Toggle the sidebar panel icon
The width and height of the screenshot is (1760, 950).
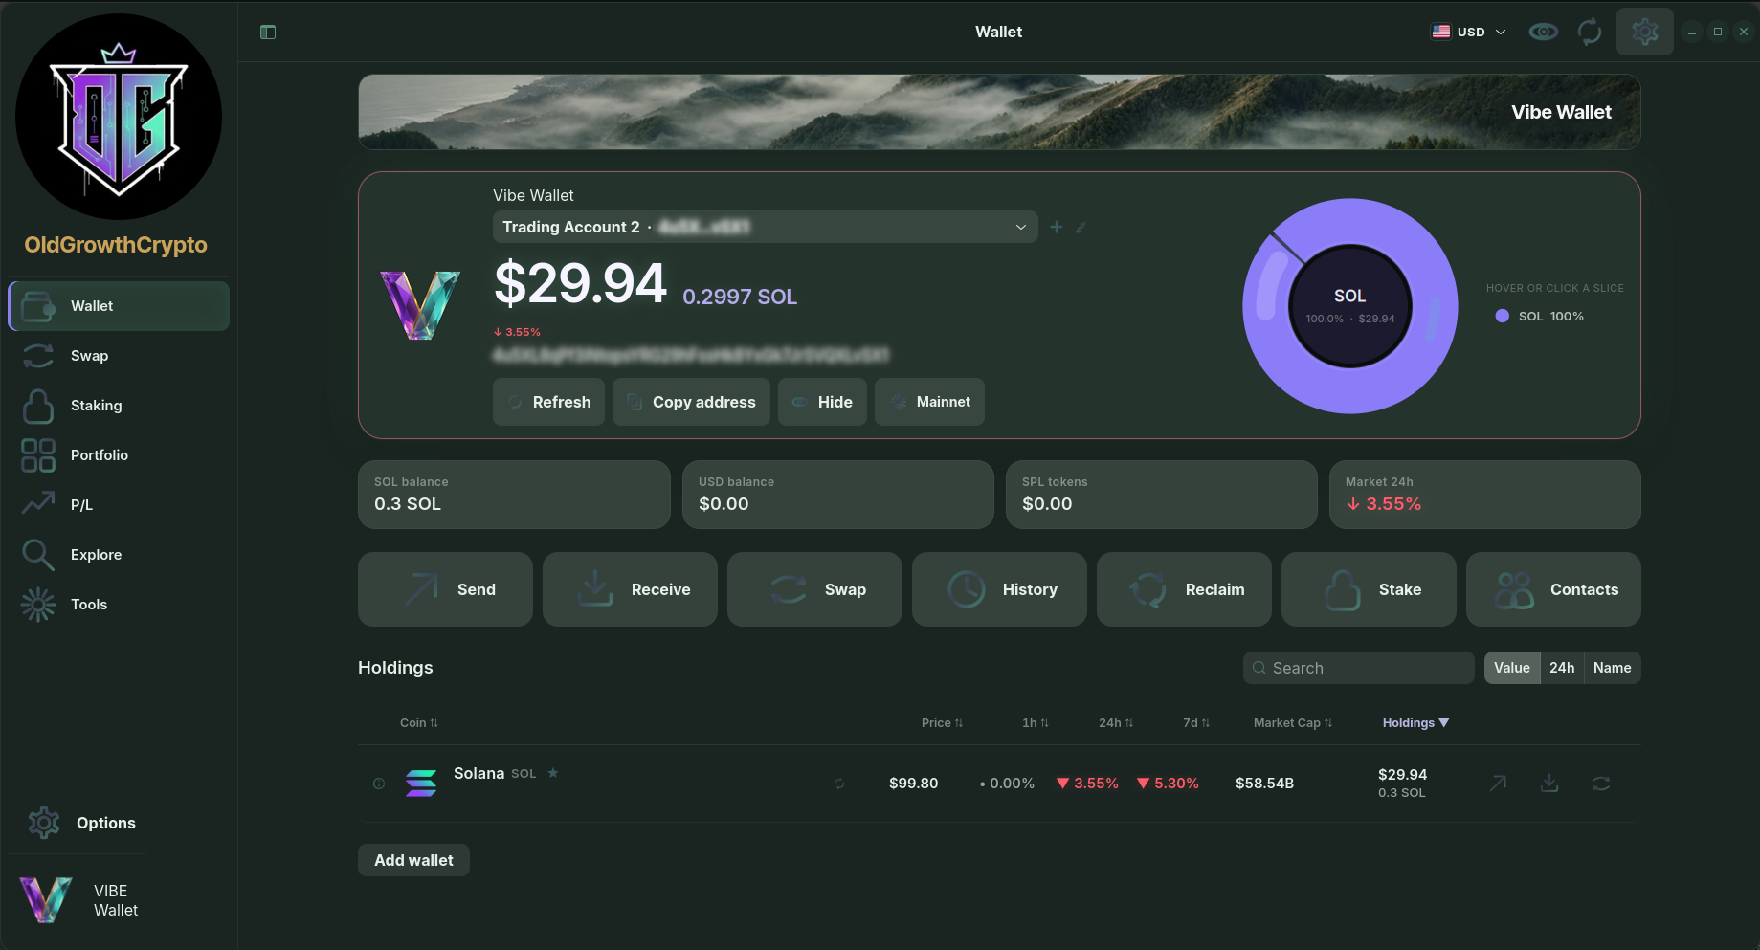pyautogui.click(x=268, y=33)
